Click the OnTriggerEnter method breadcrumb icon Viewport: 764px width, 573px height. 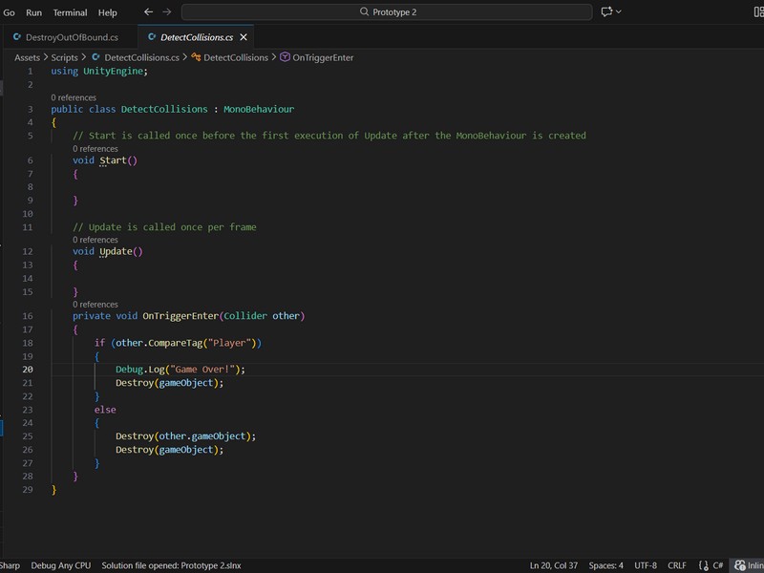[285, 57]
